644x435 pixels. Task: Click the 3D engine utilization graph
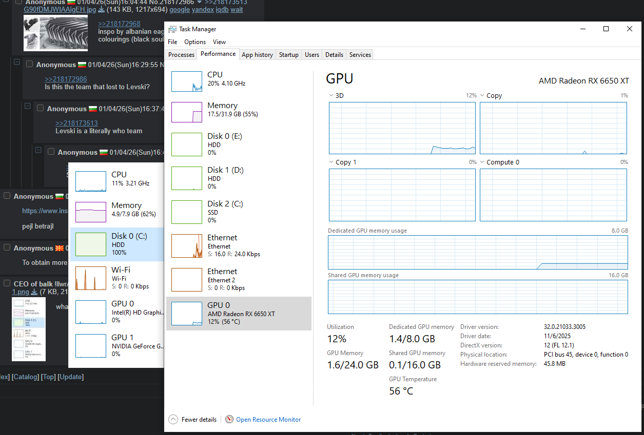pyautogui.click(x=402, y=128)
